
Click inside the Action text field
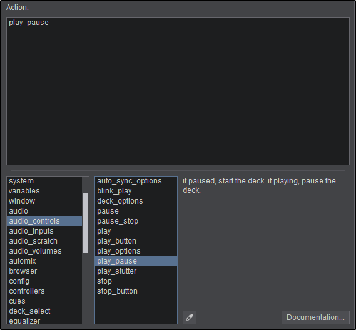[178, 91]
